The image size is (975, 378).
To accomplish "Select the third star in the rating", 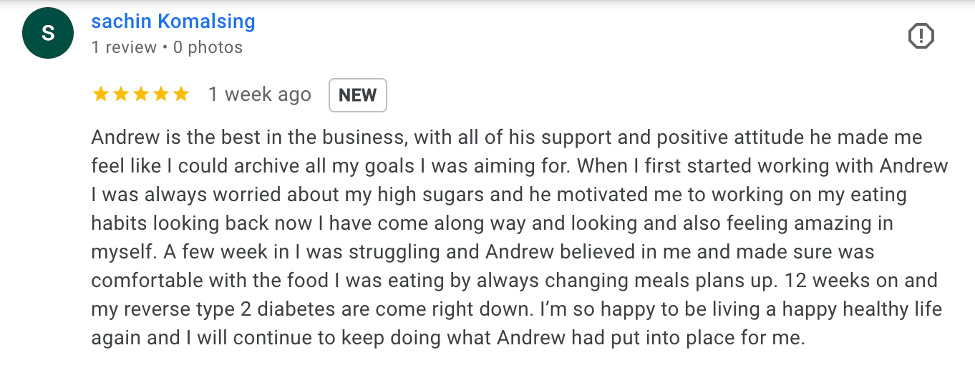I will pyautogui.click(x=141, y=94).
